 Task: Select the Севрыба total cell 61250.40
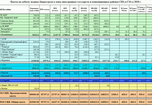click(35, 81)
